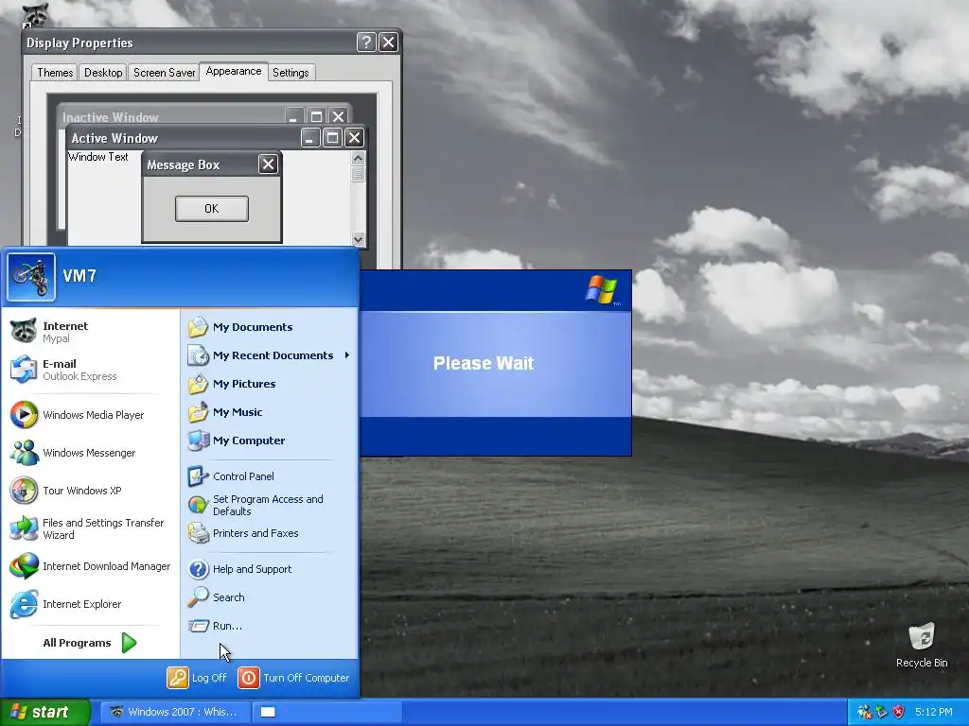Open the Run... dialog
969x726 pixels.
pyautogui.click(x=270, y=626)
